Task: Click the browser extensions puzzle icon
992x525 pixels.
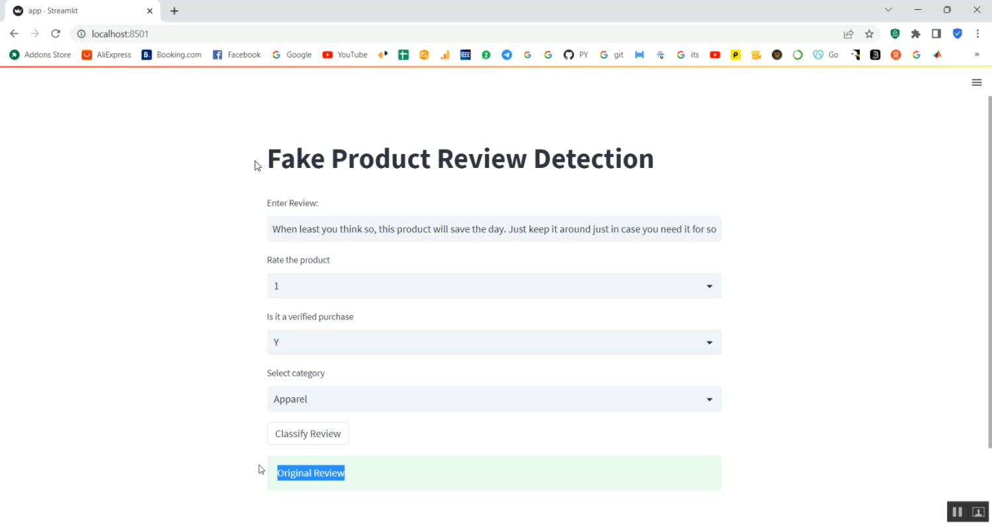Action: coord(916,34)
